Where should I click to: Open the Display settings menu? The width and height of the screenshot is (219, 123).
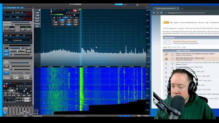[x=37, y=24]
